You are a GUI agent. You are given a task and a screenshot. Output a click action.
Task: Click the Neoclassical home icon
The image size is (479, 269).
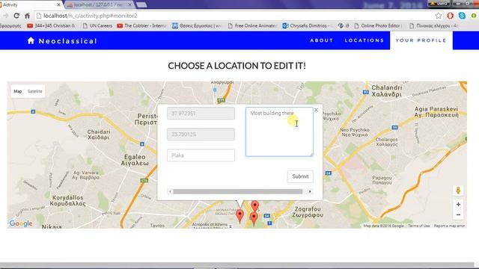coord(31,40)
